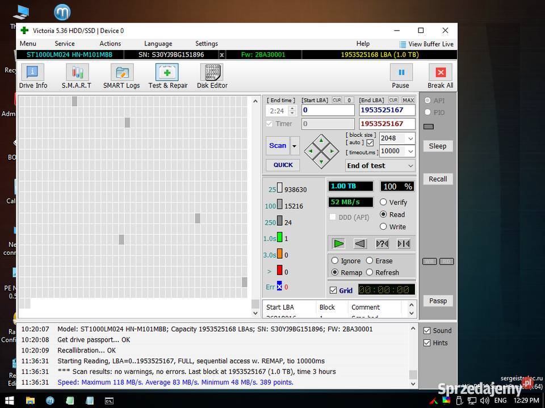The image size is (545, 408).
Task: Open the Service menu
Action: 65,44
